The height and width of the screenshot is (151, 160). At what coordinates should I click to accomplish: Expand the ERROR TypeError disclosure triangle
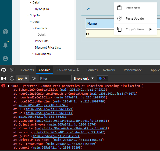[x=9, y=86]
